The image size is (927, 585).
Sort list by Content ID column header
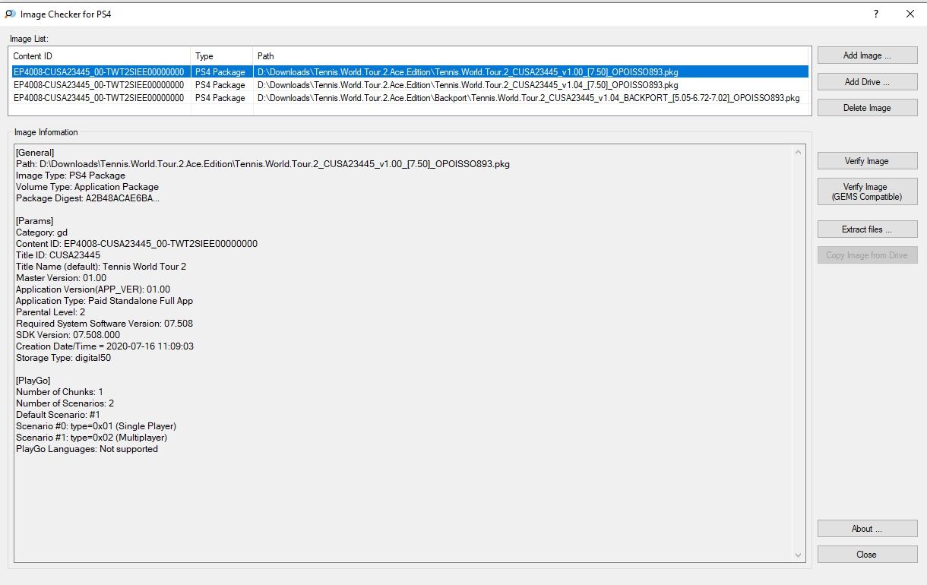100,56
